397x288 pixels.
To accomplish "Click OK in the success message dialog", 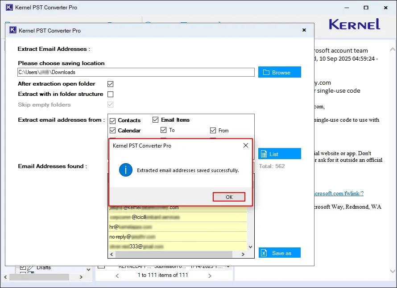I will pyautogui.click(x=229, y=197).
